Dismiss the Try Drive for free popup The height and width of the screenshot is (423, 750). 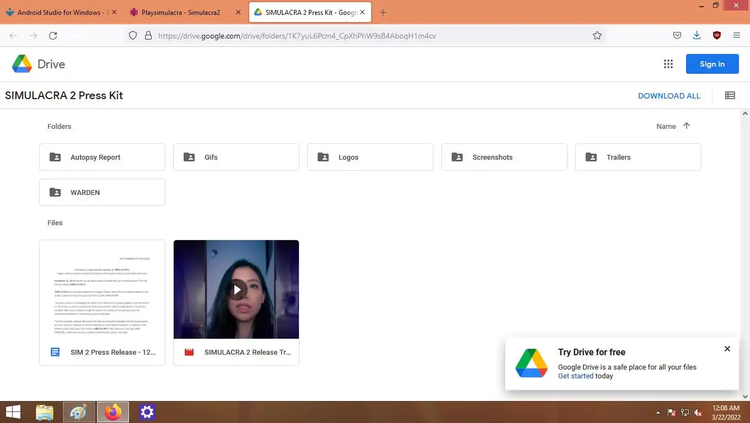(x=727, y=349)
